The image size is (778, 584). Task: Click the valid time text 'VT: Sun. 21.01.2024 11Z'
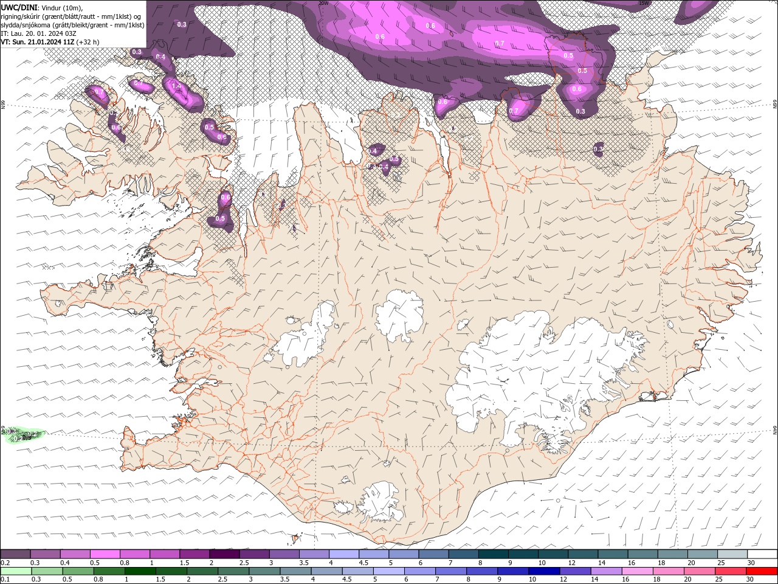[37, 42]
